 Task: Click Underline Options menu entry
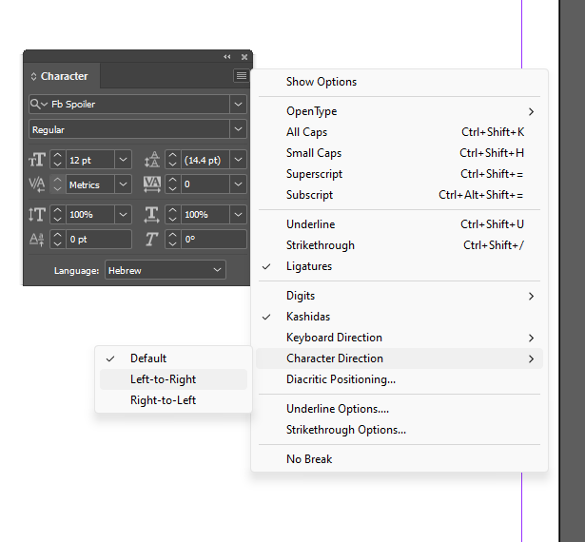[x=338, y=409]
